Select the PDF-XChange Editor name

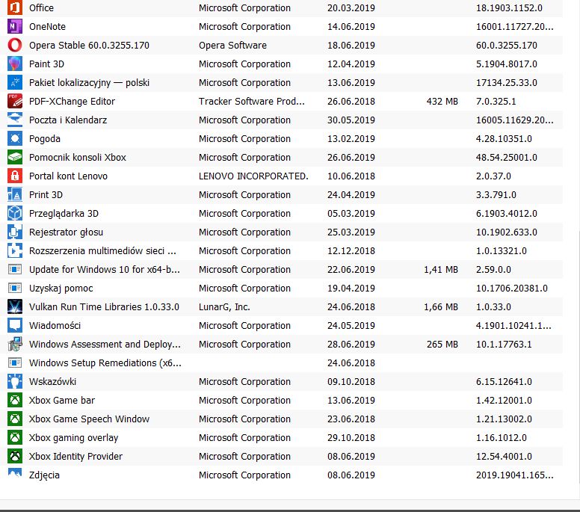click(72, 102)
